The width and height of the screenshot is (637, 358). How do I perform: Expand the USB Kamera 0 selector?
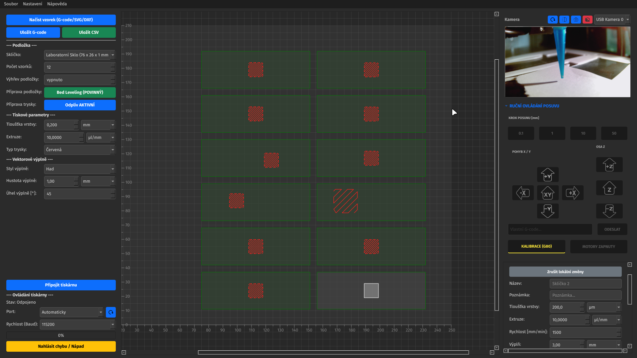point(612,20)
